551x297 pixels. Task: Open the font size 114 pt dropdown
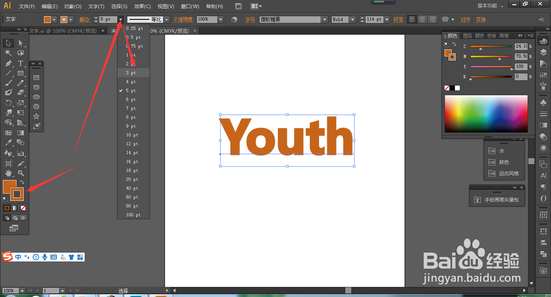(387, 19)
